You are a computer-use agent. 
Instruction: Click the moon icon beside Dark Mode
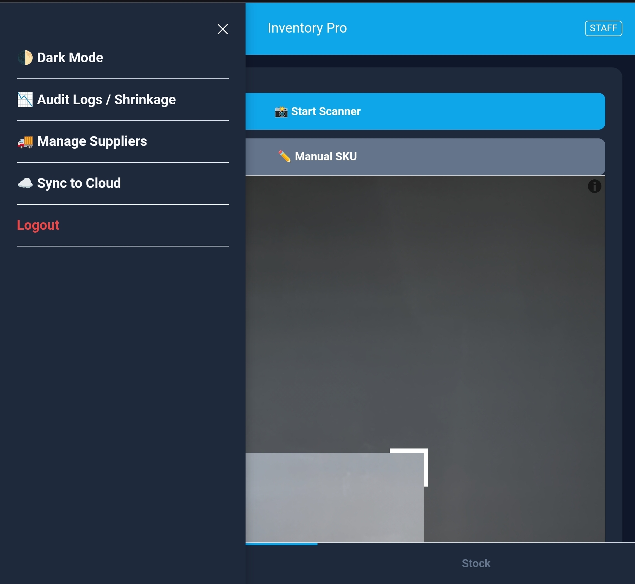(25, 58)
